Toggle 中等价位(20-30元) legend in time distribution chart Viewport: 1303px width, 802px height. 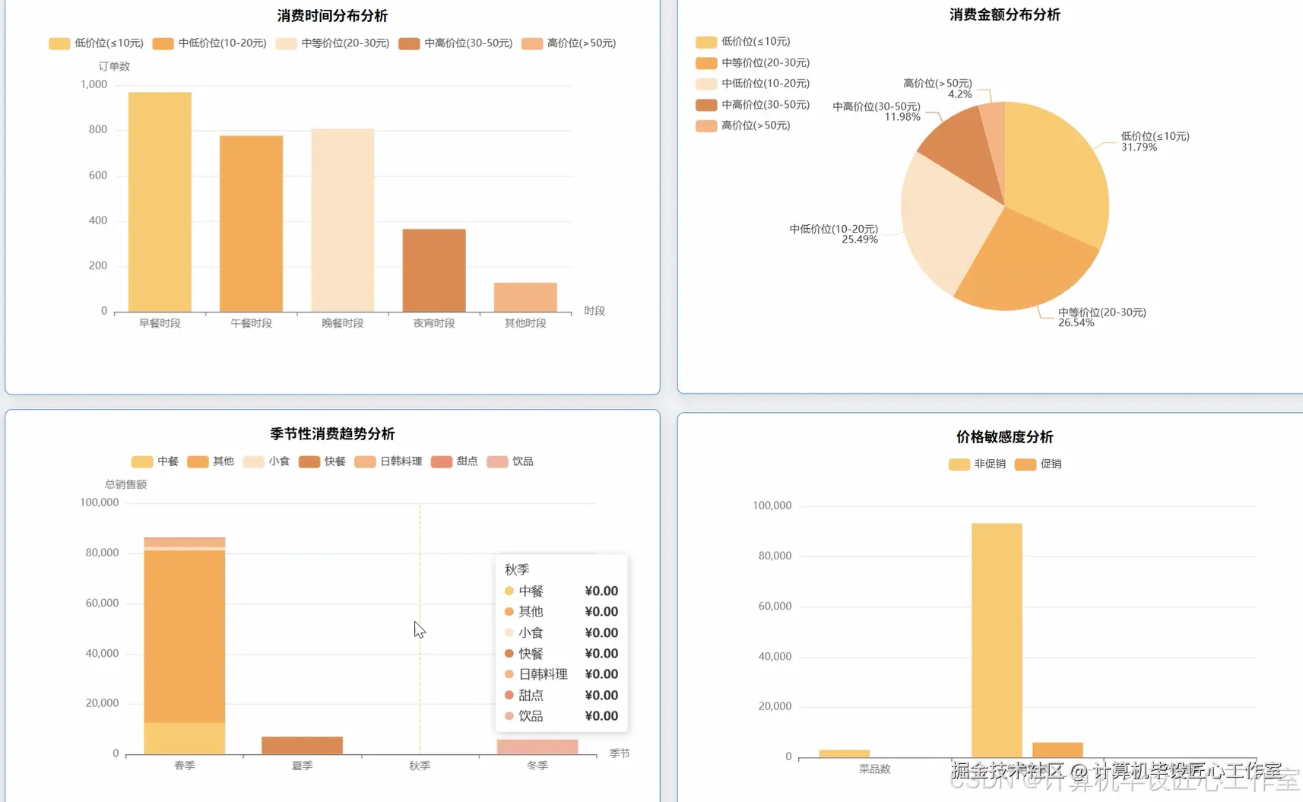333,43
